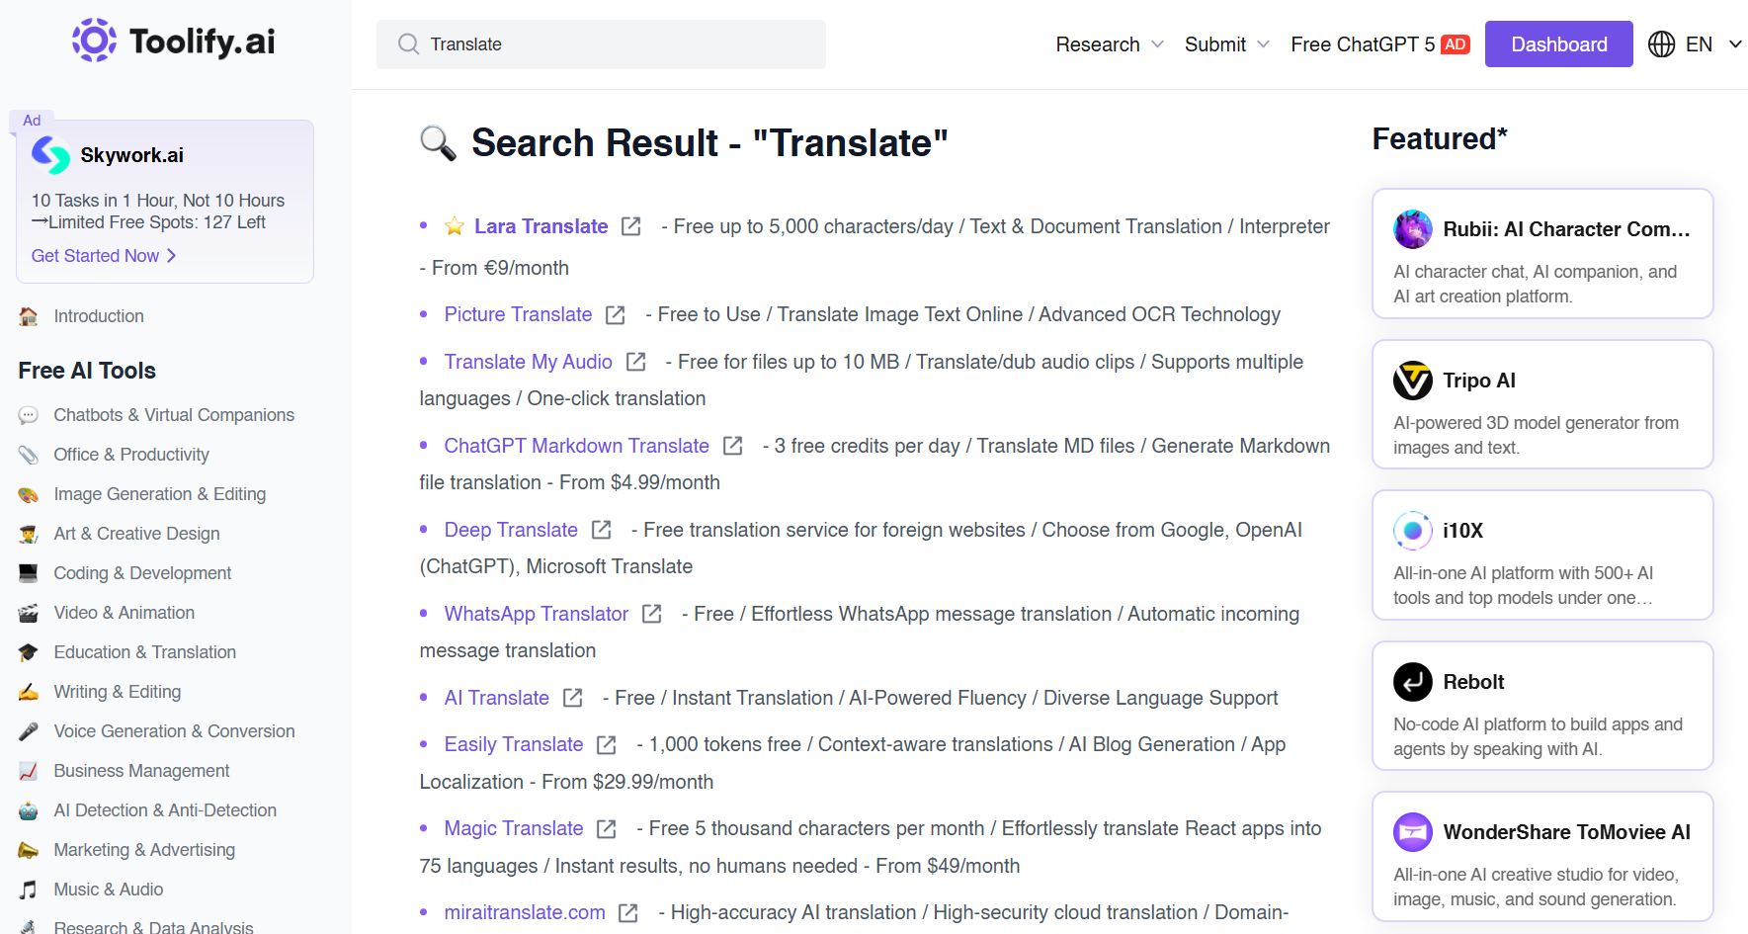Viewport: 1748px width, 934px height.
Task: Expand the Submit dropdown menu
Action: [1226, 44]
